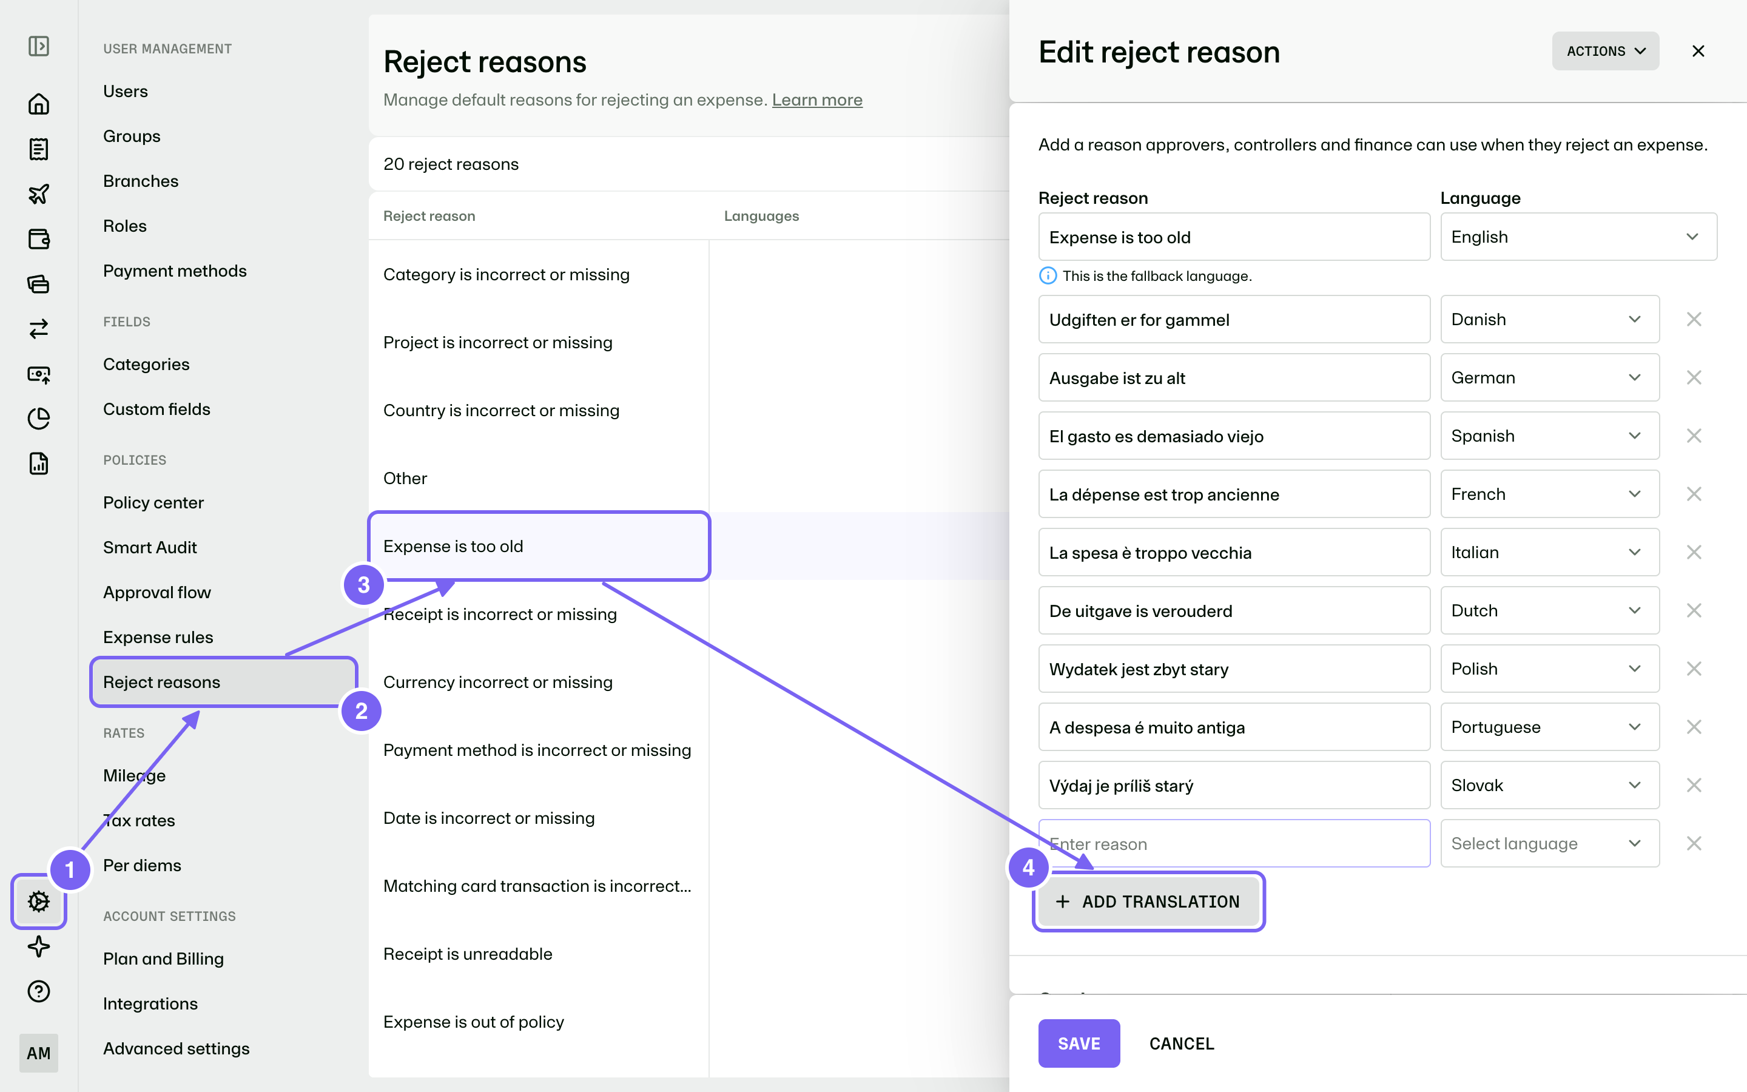Go to Users in user management
This screenshot has width=1747, height=1092.
126,91
